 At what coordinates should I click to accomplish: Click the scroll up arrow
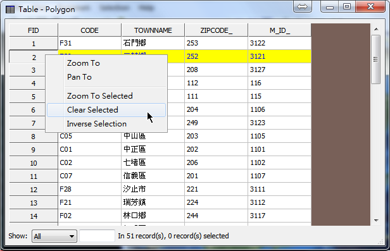(x=376, y=29)
